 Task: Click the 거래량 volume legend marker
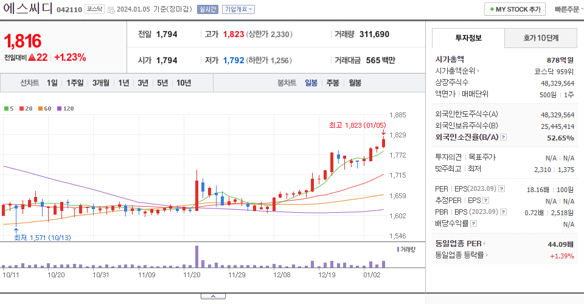click(x=398, y=249)
